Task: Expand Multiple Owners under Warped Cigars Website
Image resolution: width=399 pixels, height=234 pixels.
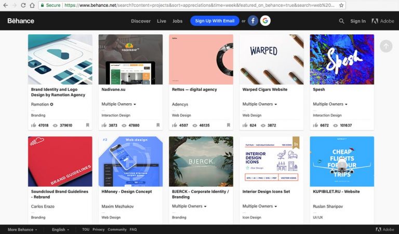Action: point(259,104)
